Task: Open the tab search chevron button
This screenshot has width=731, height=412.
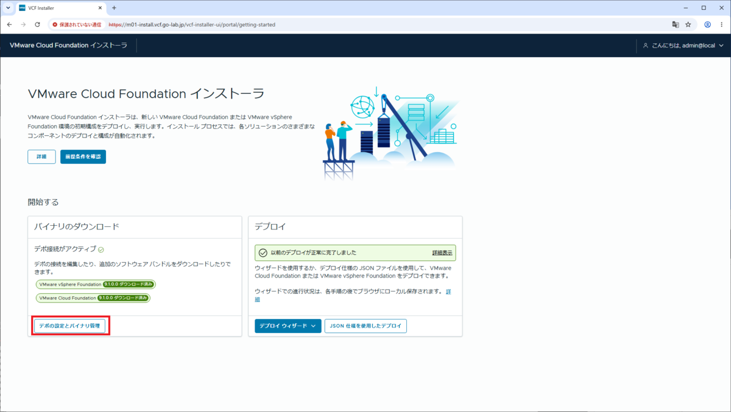Action: tap(7, 8)
